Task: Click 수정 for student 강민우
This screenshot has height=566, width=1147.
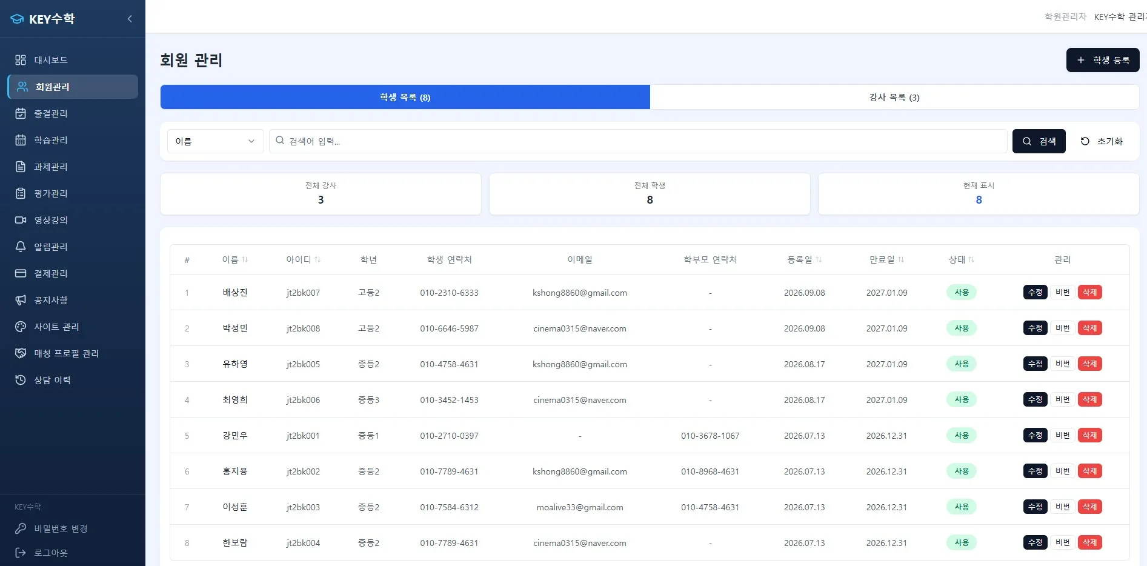Action: 1035,435
